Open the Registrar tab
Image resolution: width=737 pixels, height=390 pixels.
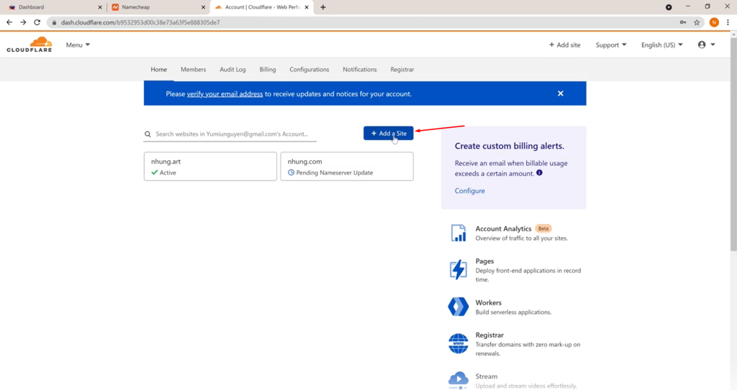coord(402,70)
